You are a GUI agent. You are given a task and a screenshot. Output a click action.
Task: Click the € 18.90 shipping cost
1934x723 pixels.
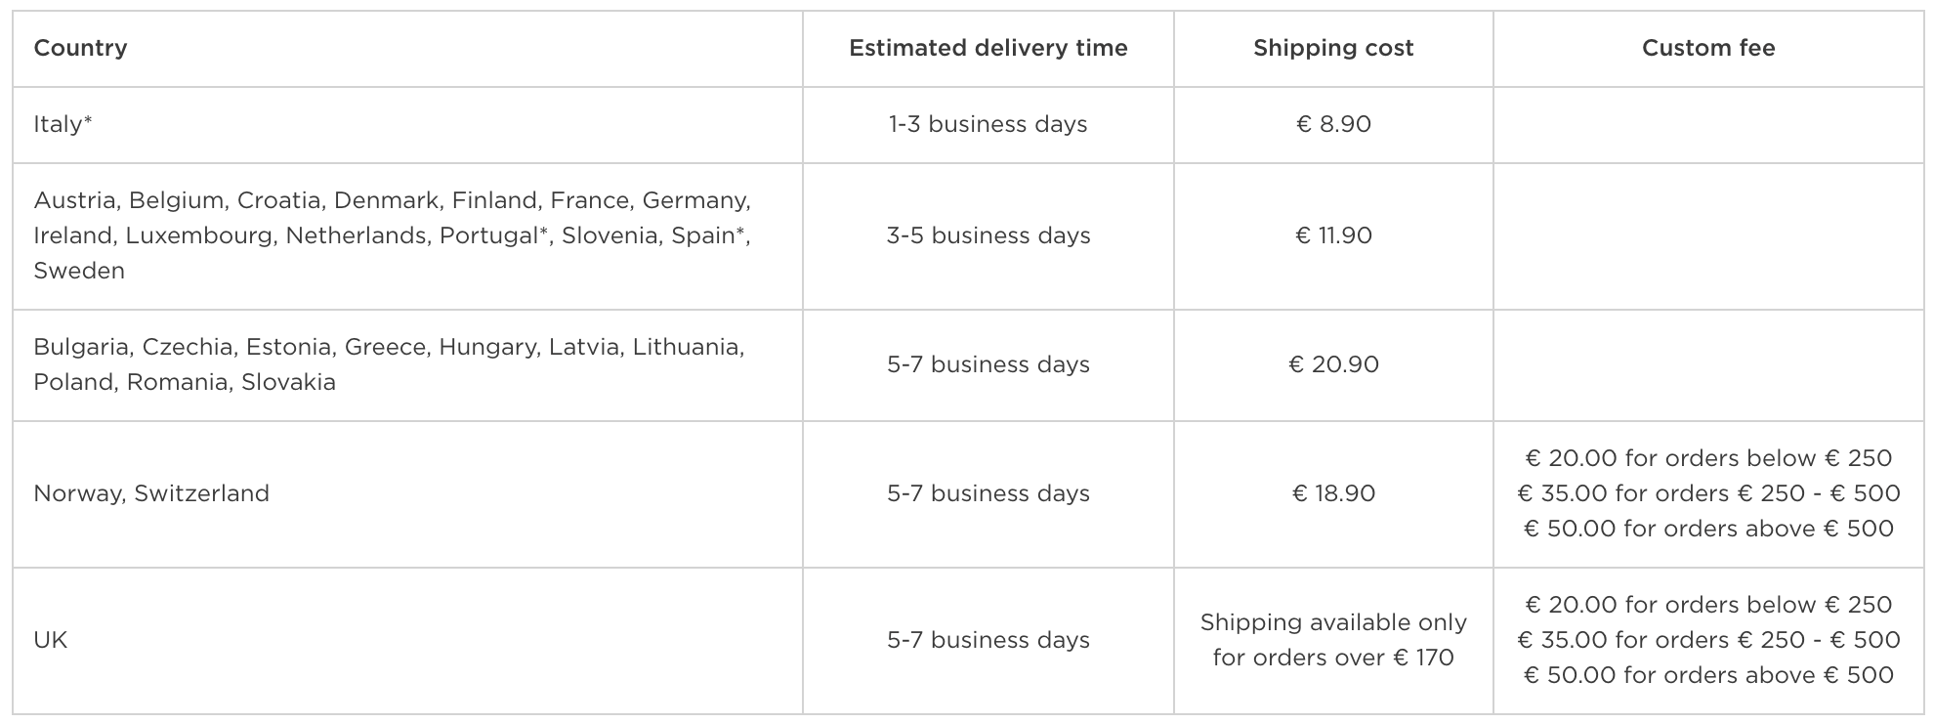pos(1333,493)
